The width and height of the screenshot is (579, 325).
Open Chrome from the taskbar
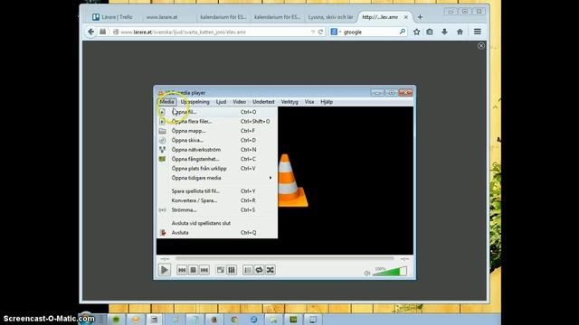tap(234, 320)
